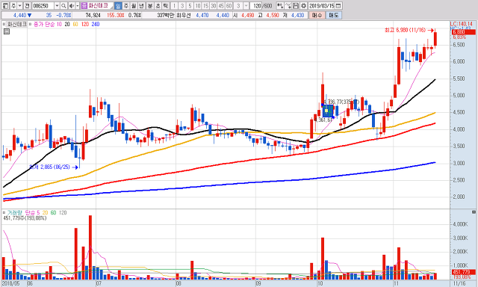Click the low price 4,430 value
The width and height of the screenshot is (478, 287).
297,15
